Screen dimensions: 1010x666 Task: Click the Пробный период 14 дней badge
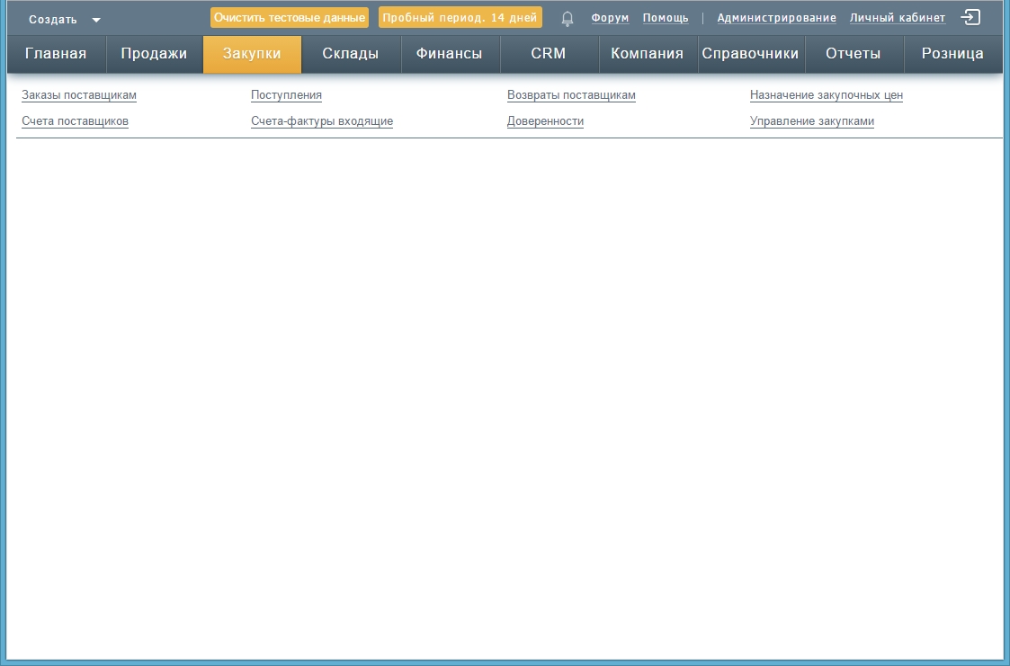click(460, 18)
